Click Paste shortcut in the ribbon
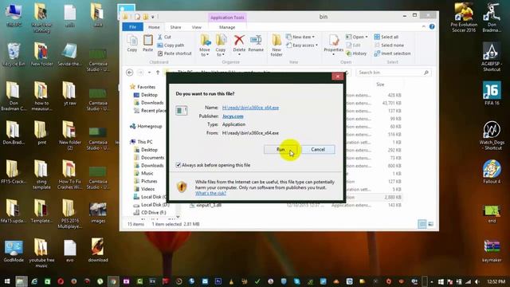Screen dimensions: 510x287 [175, 53]
